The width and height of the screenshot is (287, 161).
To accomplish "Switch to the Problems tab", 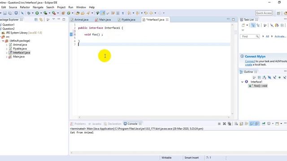I will point(78,124).
